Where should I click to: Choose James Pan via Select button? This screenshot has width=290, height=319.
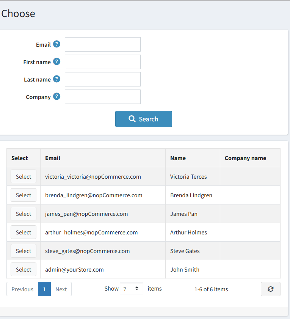(x=24, y=214)
